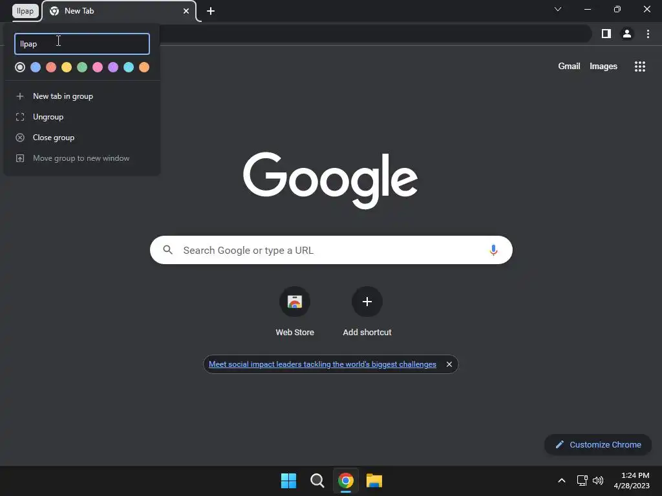Viewport: 662px width, 496px height.
Task: Set the cyan group color
Action: (129, 67)
